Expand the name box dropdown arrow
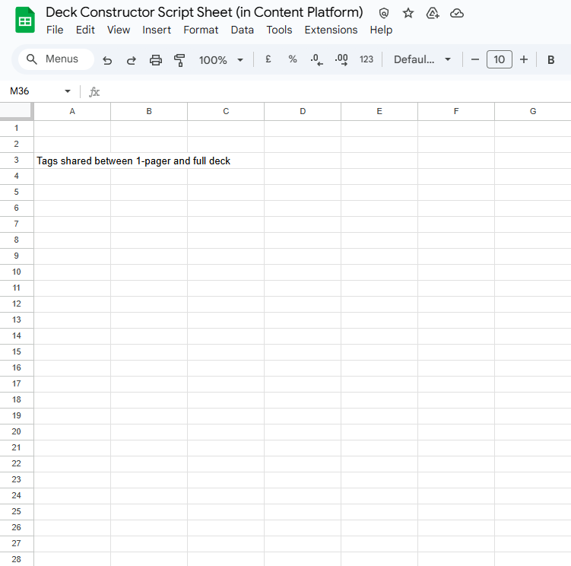The image size is (571, 566). (x=68, y=91)
